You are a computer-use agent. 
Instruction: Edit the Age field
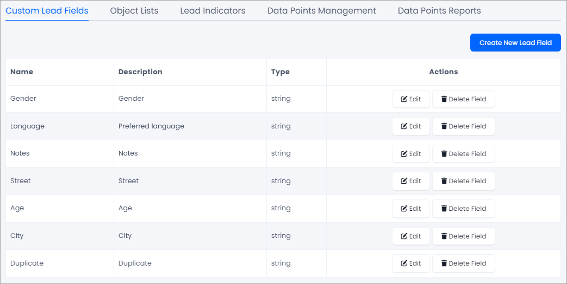point(411,209)
